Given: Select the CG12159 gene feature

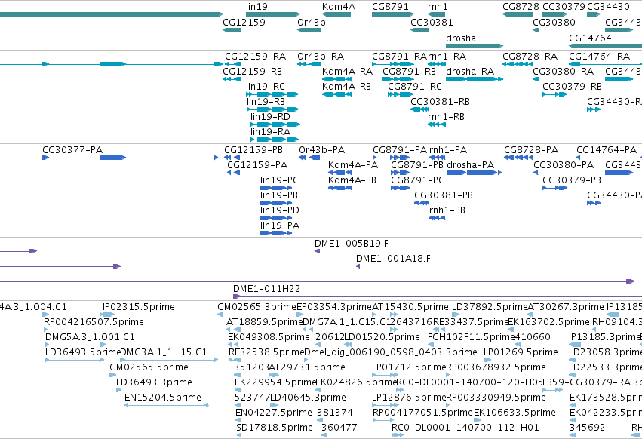Looking at the screenshot, I should [232, 30].
